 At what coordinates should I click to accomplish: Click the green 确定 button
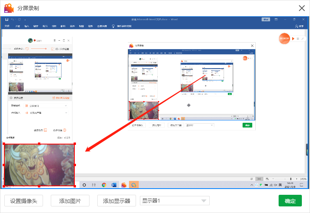pyautogui.click(x=290, y=201)
